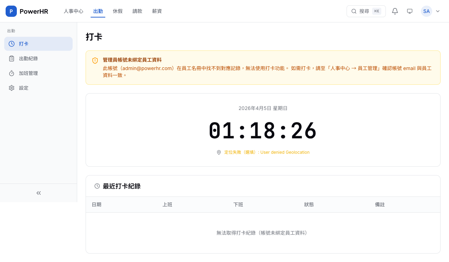449x262 pixels.
Task: Click the warning shield icon in the banner
Action: (x=95, y=61)
